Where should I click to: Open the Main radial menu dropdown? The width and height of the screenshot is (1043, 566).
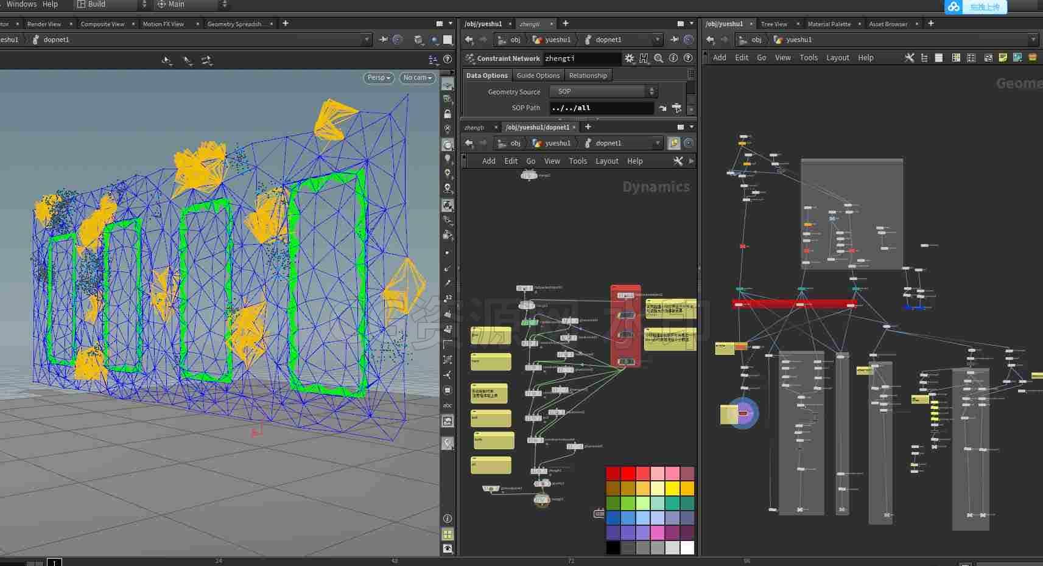point(192,4)
